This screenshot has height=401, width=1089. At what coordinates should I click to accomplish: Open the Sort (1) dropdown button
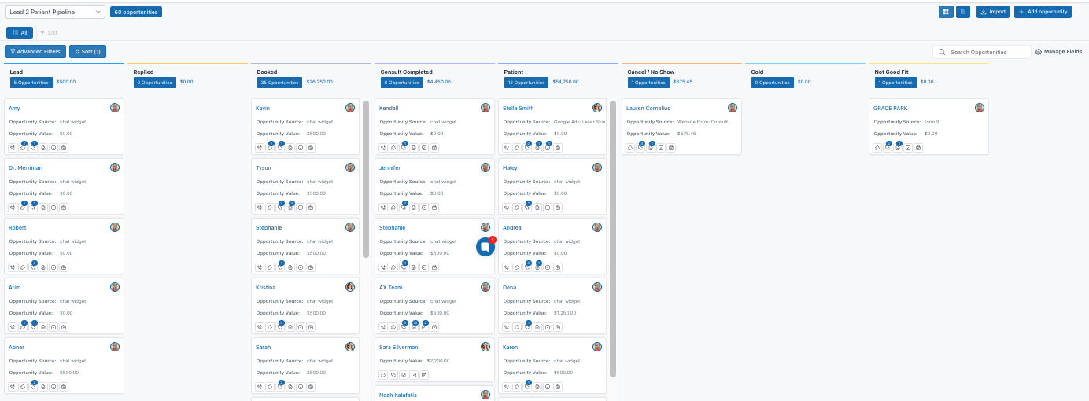(87, 51)
